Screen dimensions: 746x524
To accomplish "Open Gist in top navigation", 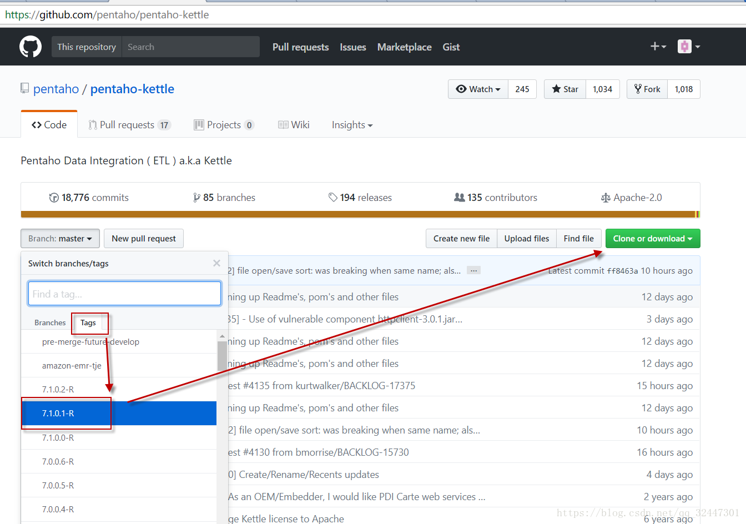I will coord(451,47).
